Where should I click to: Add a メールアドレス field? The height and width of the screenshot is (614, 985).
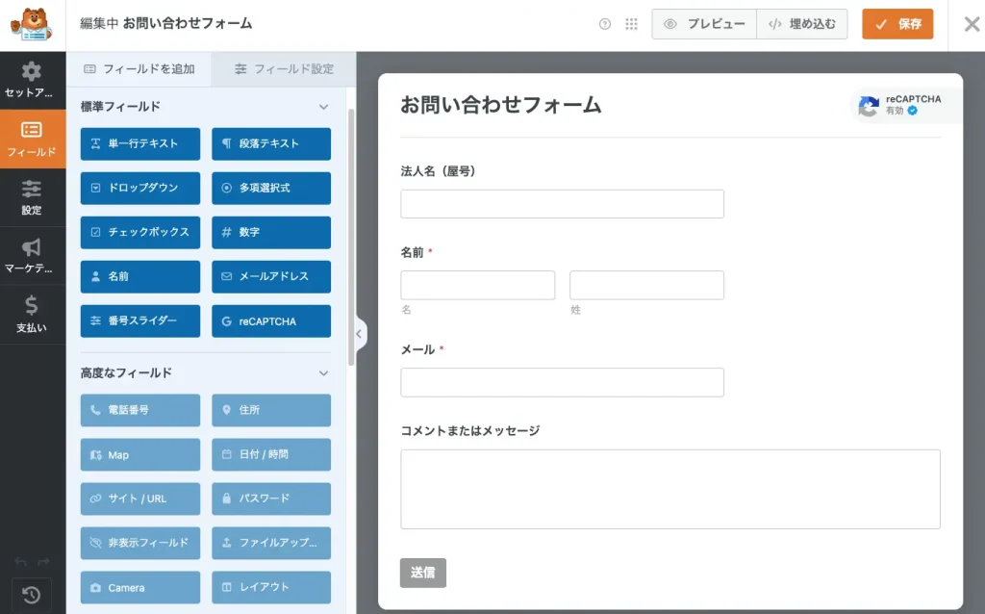[271, 276]
